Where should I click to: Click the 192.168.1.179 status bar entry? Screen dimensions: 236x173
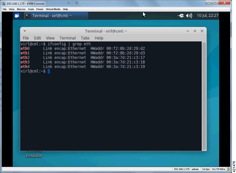(181, 169)
